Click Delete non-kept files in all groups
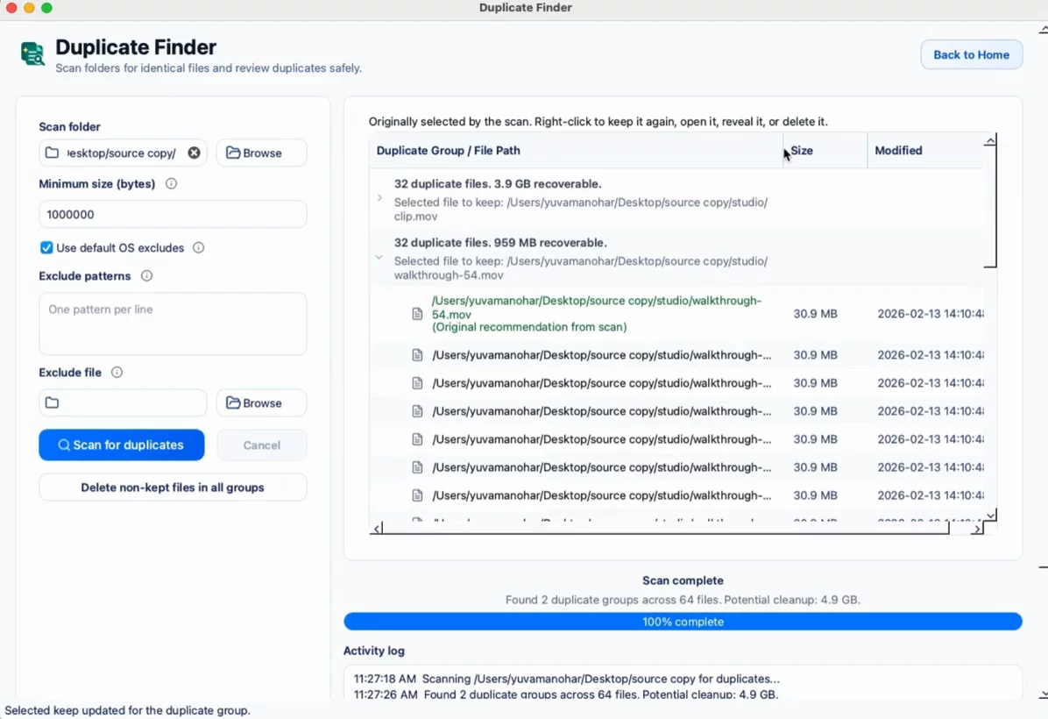This screenshot has width=1048, height=719. coord(173,487)
